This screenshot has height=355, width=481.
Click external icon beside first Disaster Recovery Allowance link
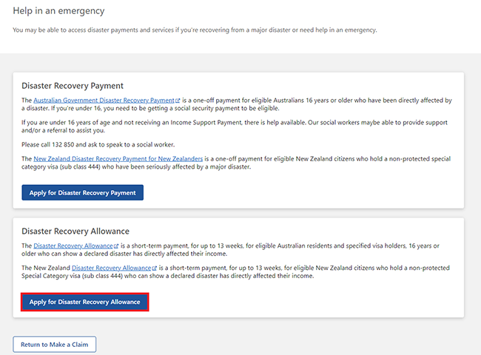tap(116, 246)
